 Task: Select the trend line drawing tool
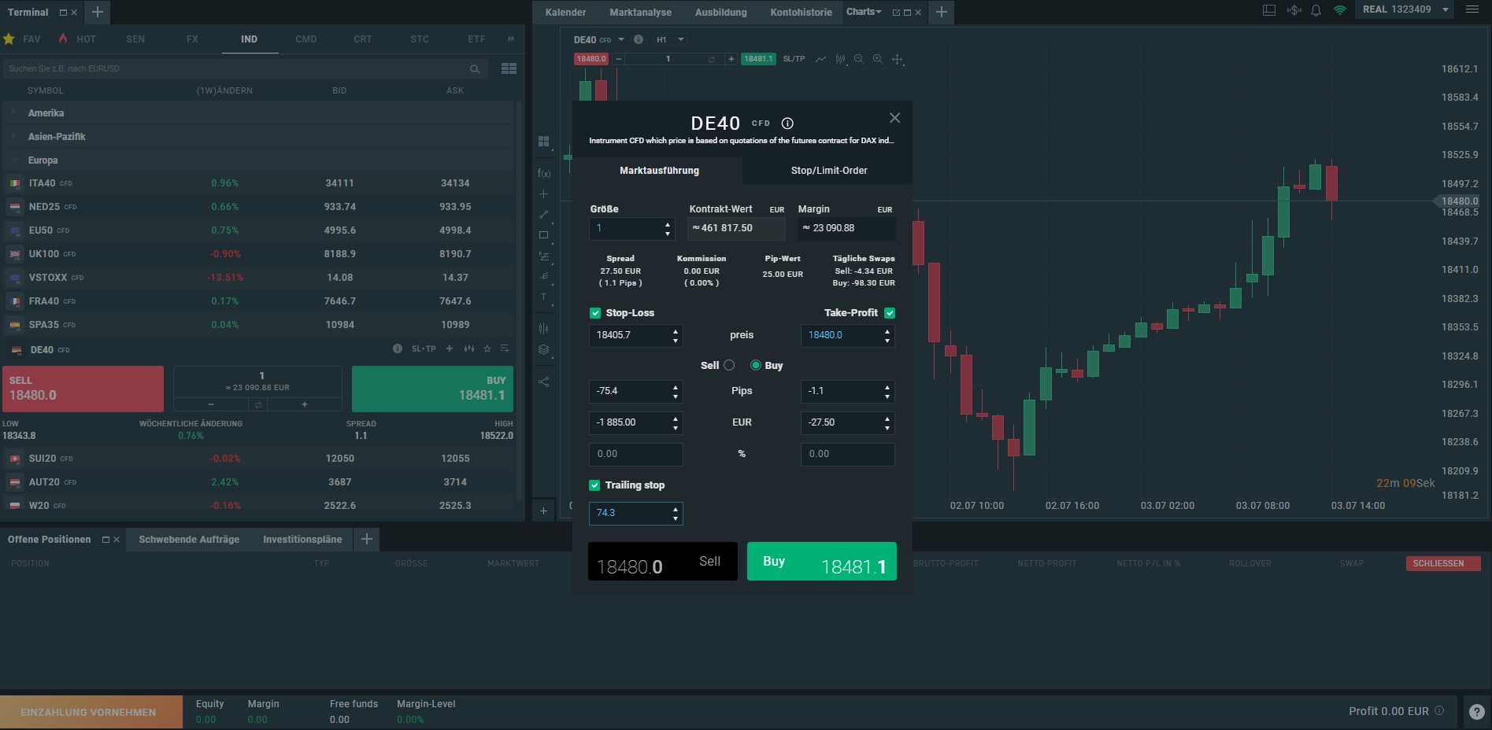[x=543, y=214]
